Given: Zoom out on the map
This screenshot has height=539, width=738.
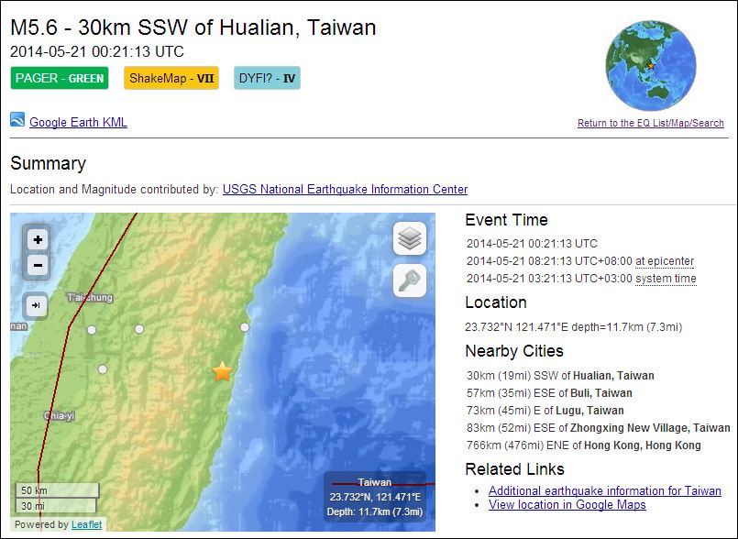Looking at the screenshot, I should [x=38, y=266].
